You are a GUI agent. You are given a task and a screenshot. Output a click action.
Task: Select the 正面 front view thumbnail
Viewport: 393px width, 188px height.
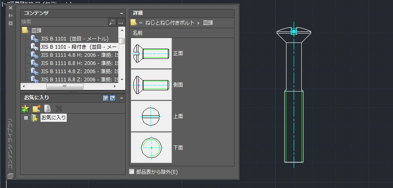[151, 53]
